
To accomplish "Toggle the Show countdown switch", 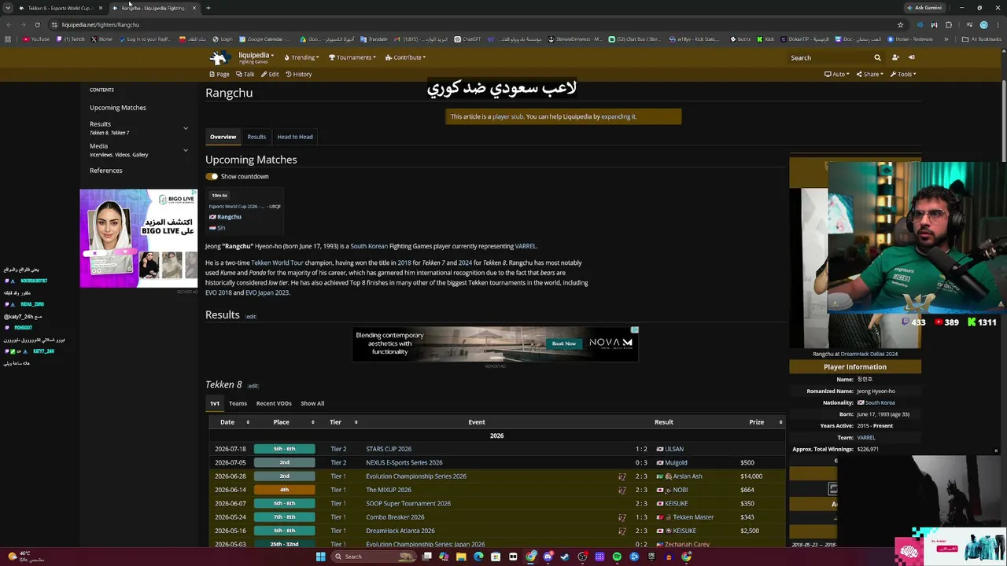I will coord(212,176).
